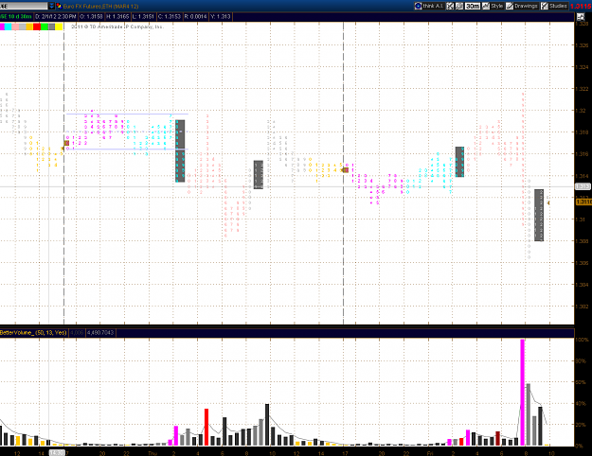Click the D: 2/1/12 2:30 PM date field
Viewport: 592px width, 456px height.
point(56,17)
